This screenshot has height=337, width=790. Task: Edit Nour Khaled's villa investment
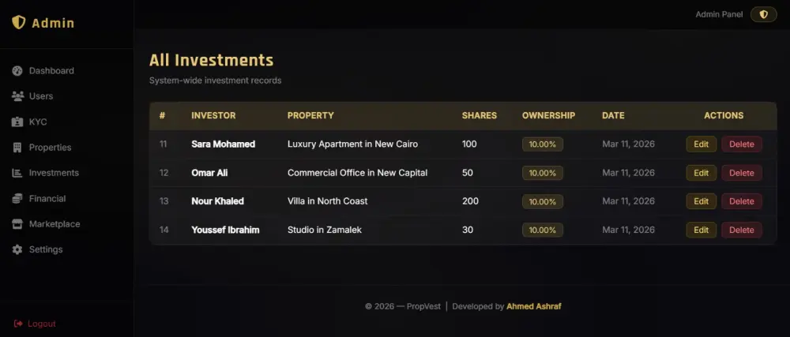point(701,201)
